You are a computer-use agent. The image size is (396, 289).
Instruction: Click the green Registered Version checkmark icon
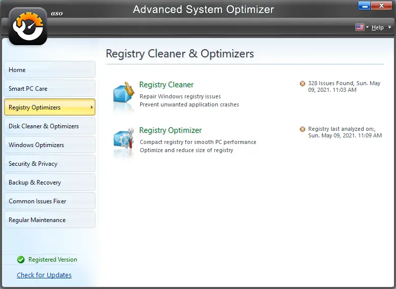21,260
